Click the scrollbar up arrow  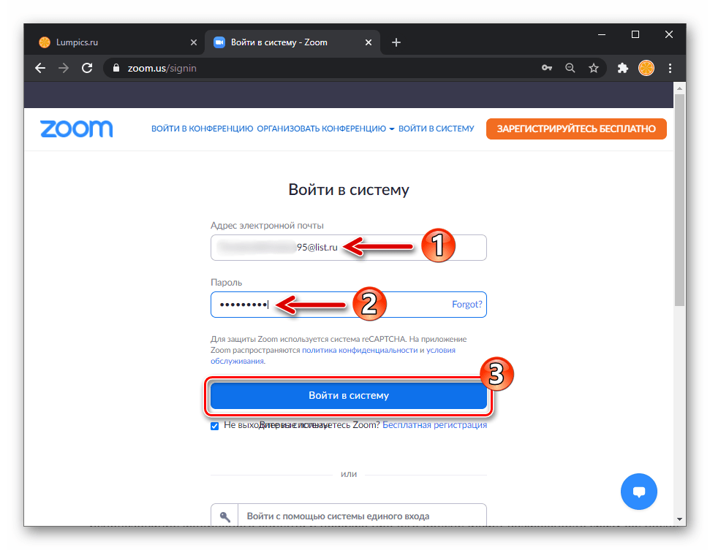[679, 88]
